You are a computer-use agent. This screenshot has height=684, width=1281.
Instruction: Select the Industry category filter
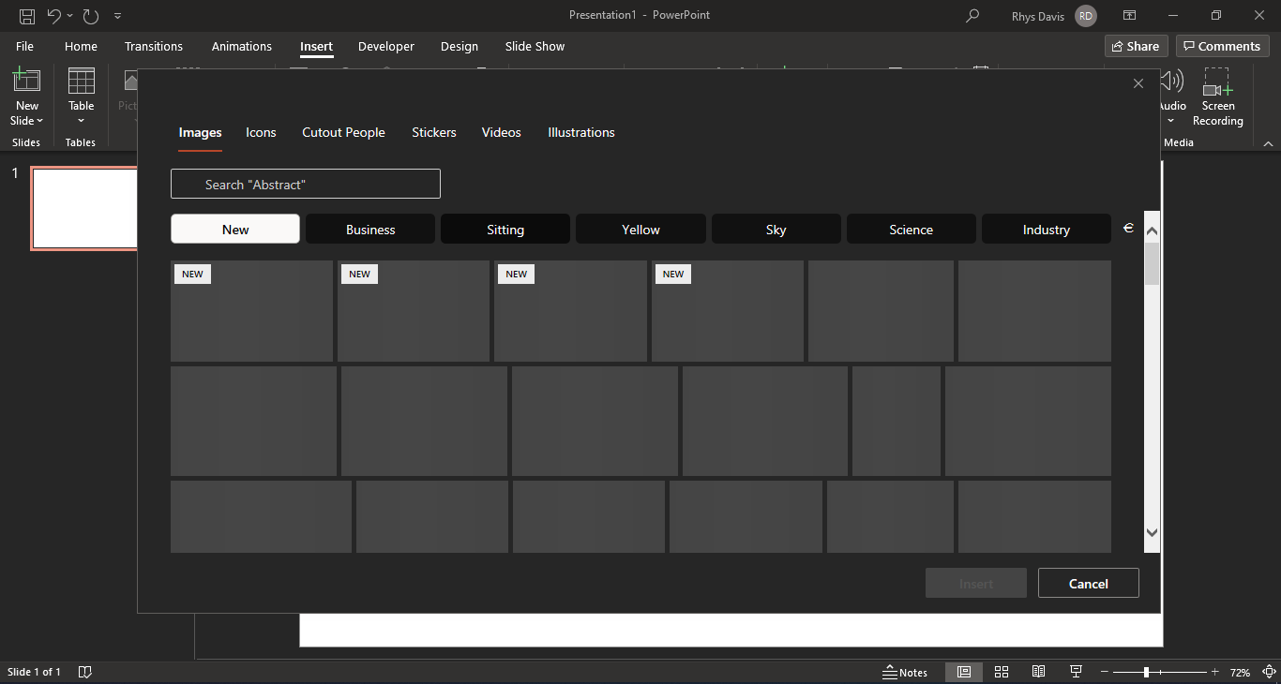(1047, 230)
